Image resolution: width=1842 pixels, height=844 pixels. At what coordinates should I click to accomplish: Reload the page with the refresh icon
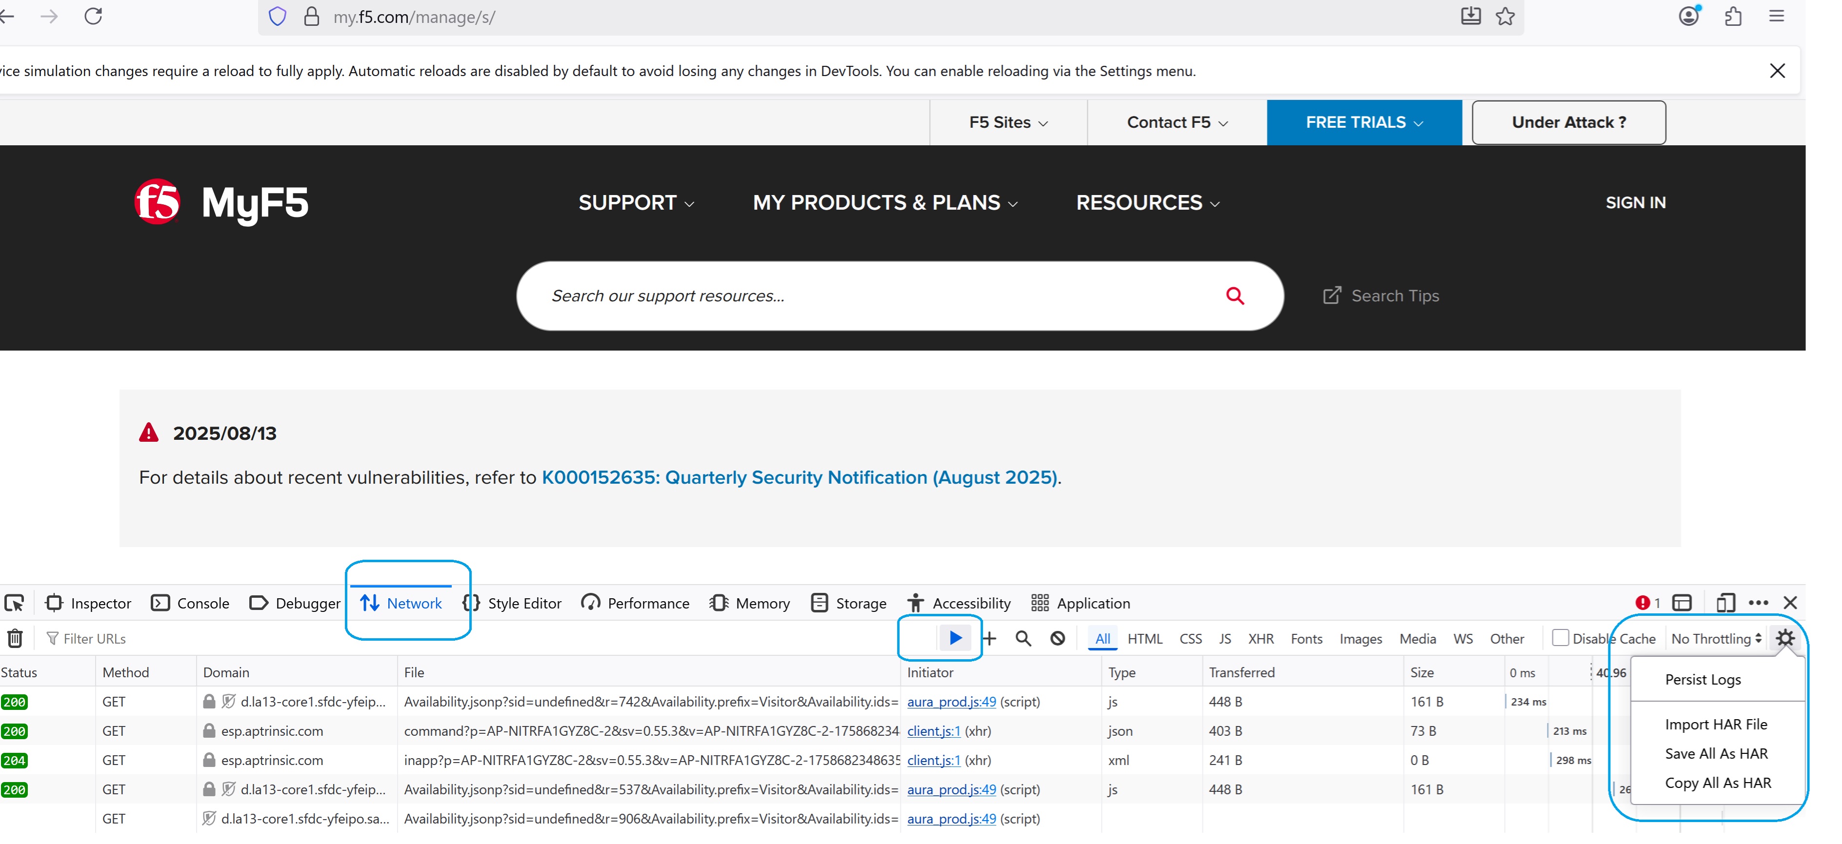(94, 16)
